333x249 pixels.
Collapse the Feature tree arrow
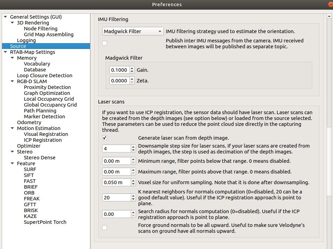12,163
